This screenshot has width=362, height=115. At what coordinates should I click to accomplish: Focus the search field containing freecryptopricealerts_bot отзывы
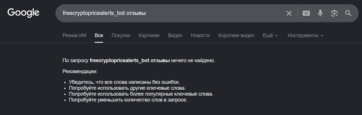169,13
